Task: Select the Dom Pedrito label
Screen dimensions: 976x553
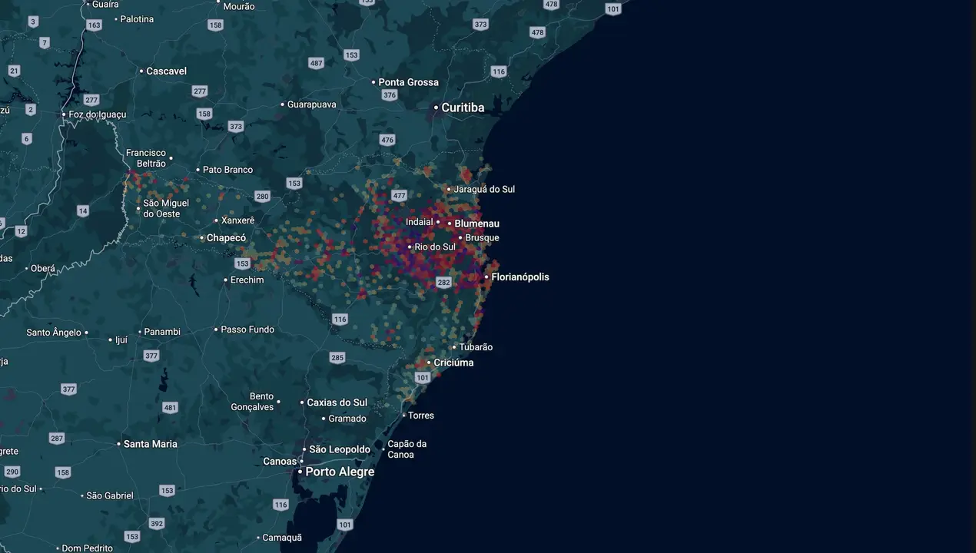Action: pos(87,548)
